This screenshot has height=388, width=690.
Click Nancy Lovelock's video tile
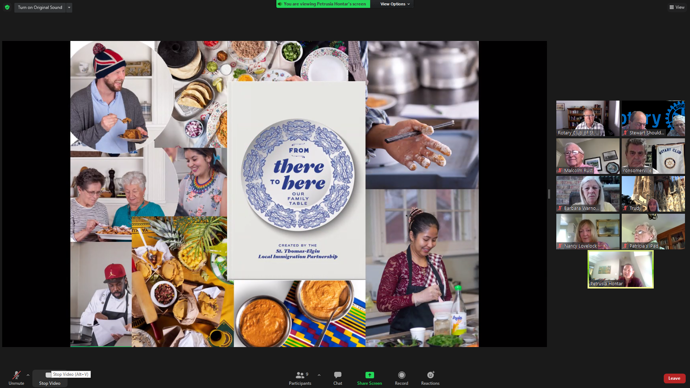point(588,231)
